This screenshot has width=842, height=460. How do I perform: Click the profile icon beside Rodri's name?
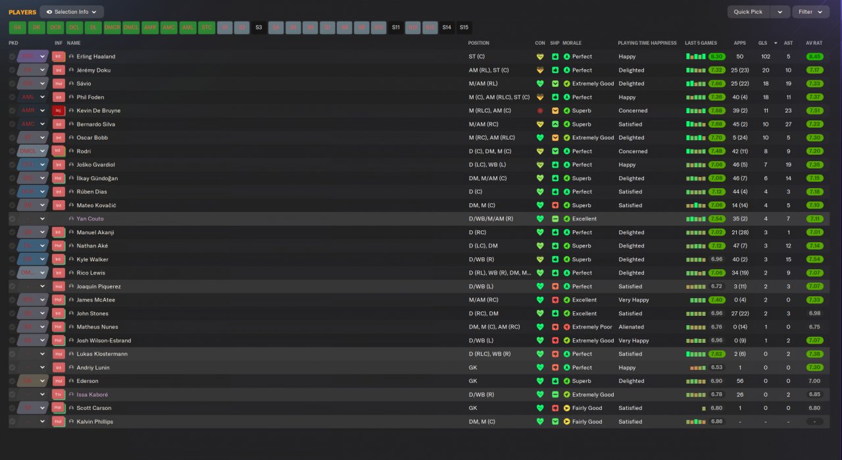point(72,151)
